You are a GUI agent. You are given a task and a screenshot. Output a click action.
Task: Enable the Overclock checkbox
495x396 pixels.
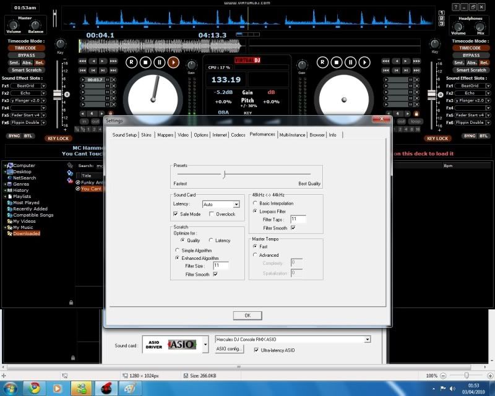click(x=212, y=214)
